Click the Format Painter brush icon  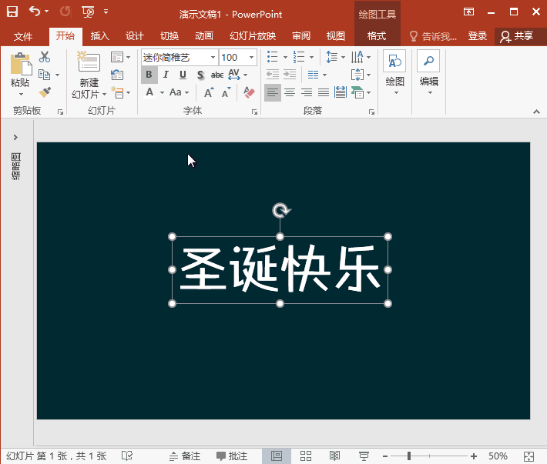[x=45, y=92]
